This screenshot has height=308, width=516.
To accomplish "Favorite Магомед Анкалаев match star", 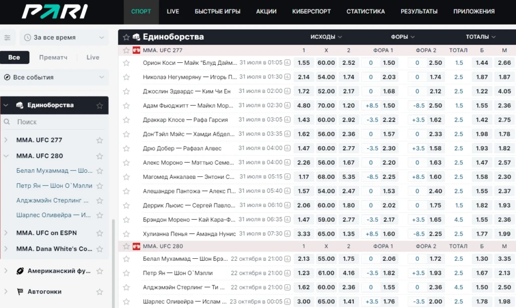I will (126, 177).
